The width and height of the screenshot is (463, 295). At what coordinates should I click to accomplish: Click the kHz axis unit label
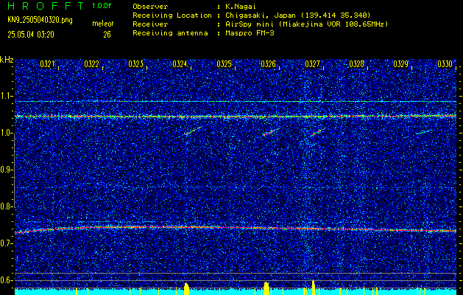tap(7, 60)
